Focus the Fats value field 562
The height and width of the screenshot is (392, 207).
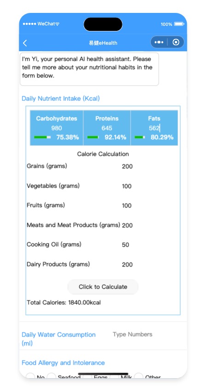pyautogui.click(x=154, y=128)
